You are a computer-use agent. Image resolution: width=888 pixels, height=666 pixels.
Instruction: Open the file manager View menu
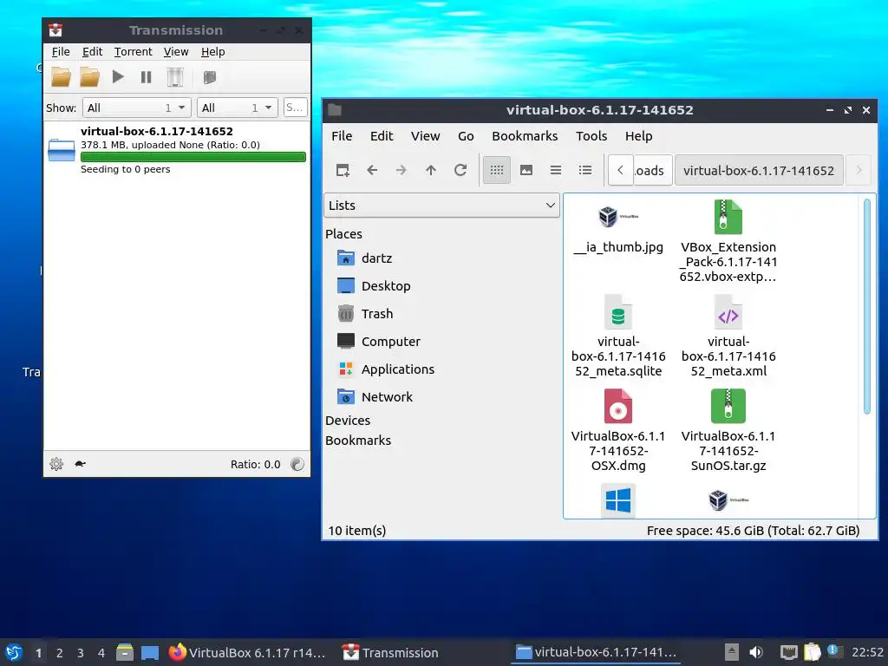425,136
